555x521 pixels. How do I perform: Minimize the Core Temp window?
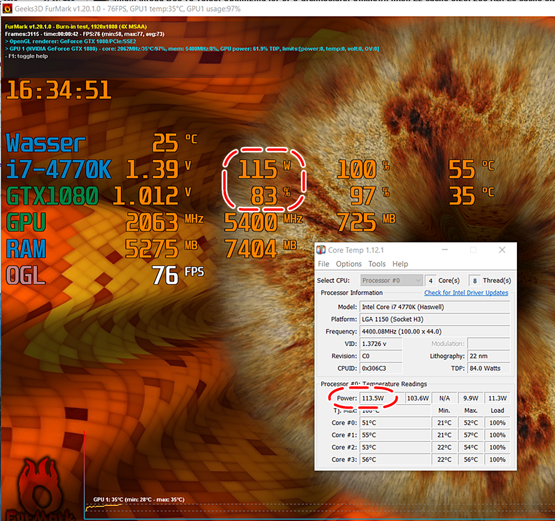[x=445, y=250]
